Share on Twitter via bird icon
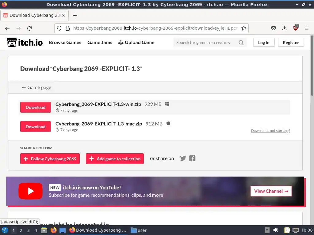The height and width of the screenshot is (235, 314). 183,159
